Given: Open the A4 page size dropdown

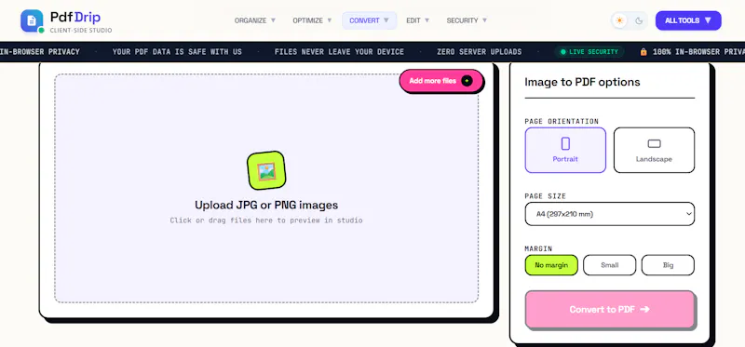Looking at the screenshot, I should [x=610, y=214].
